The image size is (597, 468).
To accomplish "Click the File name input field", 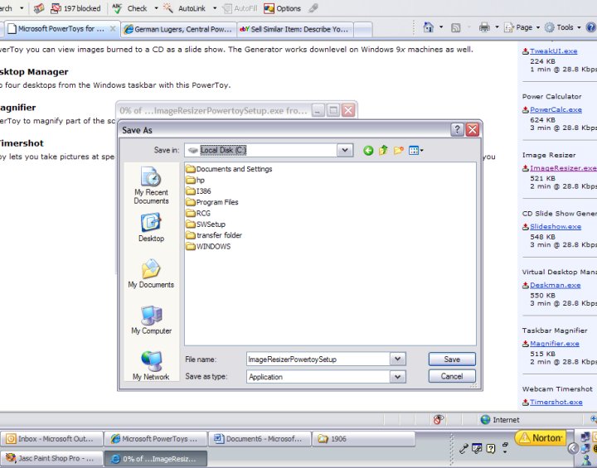I will pyautogui.click(x=318, y=359).
